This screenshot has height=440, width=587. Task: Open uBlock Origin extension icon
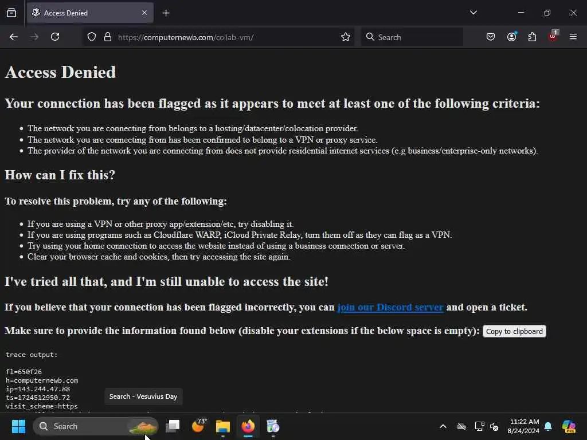pyautogui.click(x=553, y=36)
